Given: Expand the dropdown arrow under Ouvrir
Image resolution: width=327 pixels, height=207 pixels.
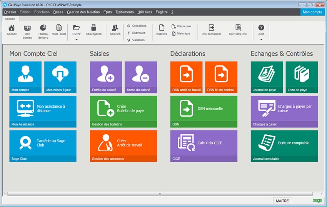Looking at the screenshot, I should (76, 39).
